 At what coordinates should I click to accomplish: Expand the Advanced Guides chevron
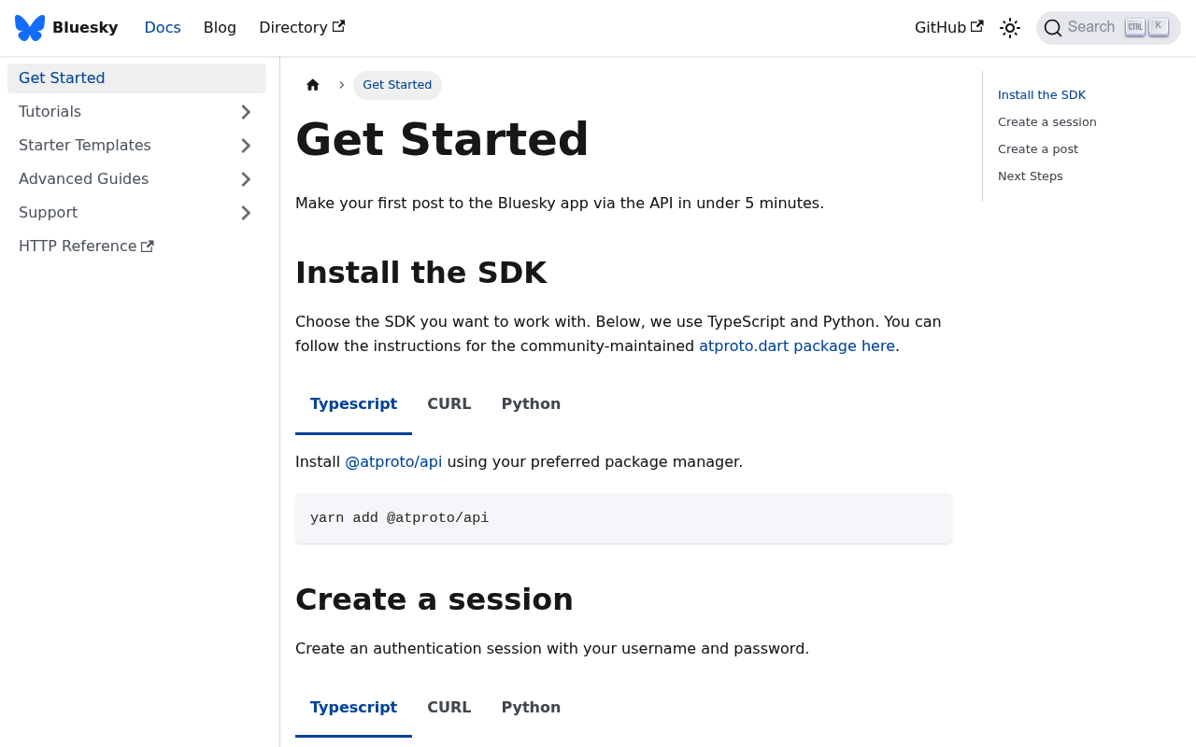[x=246, y=179]
